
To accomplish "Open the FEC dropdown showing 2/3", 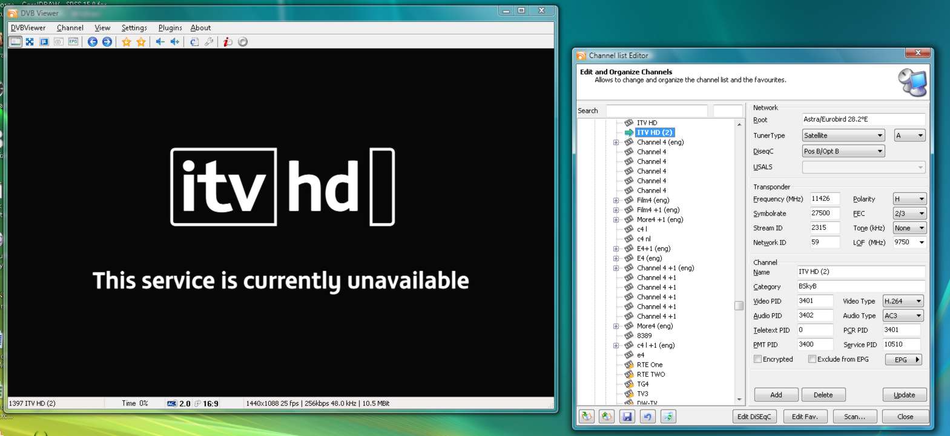I will click(x=910, y=213).
